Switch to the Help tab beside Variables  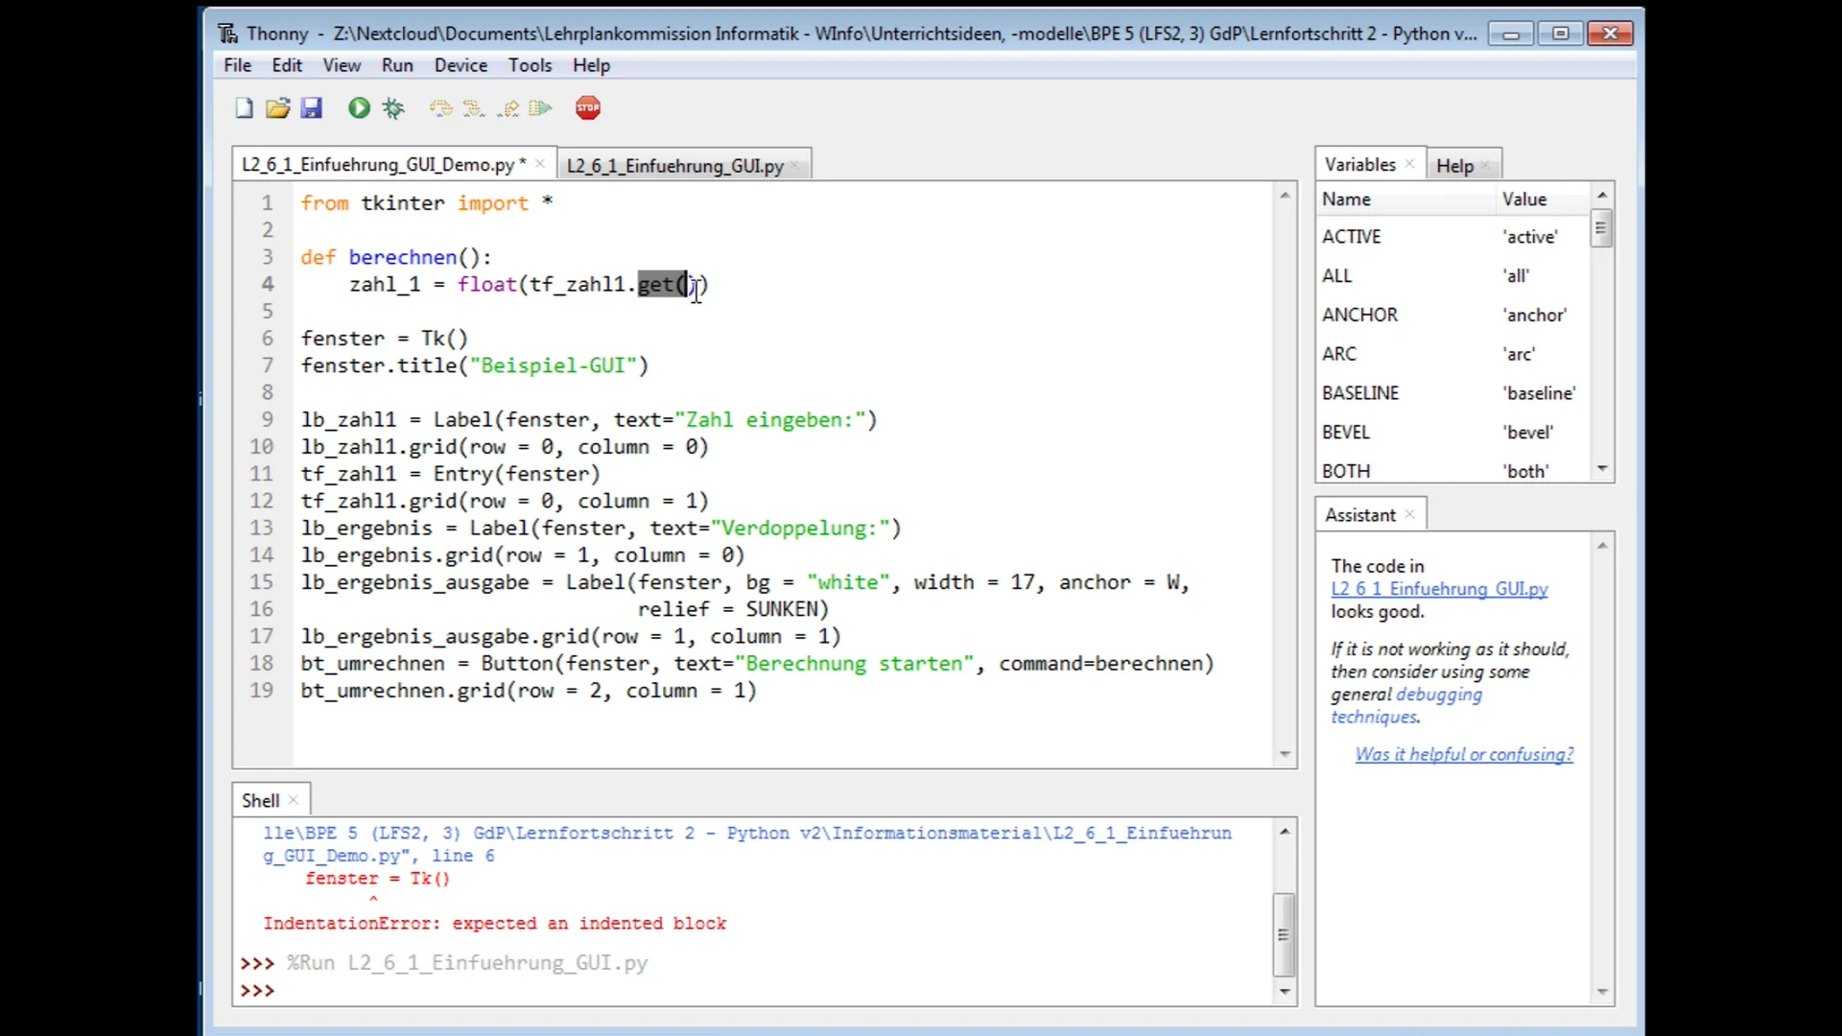(x=1454, y=165)
